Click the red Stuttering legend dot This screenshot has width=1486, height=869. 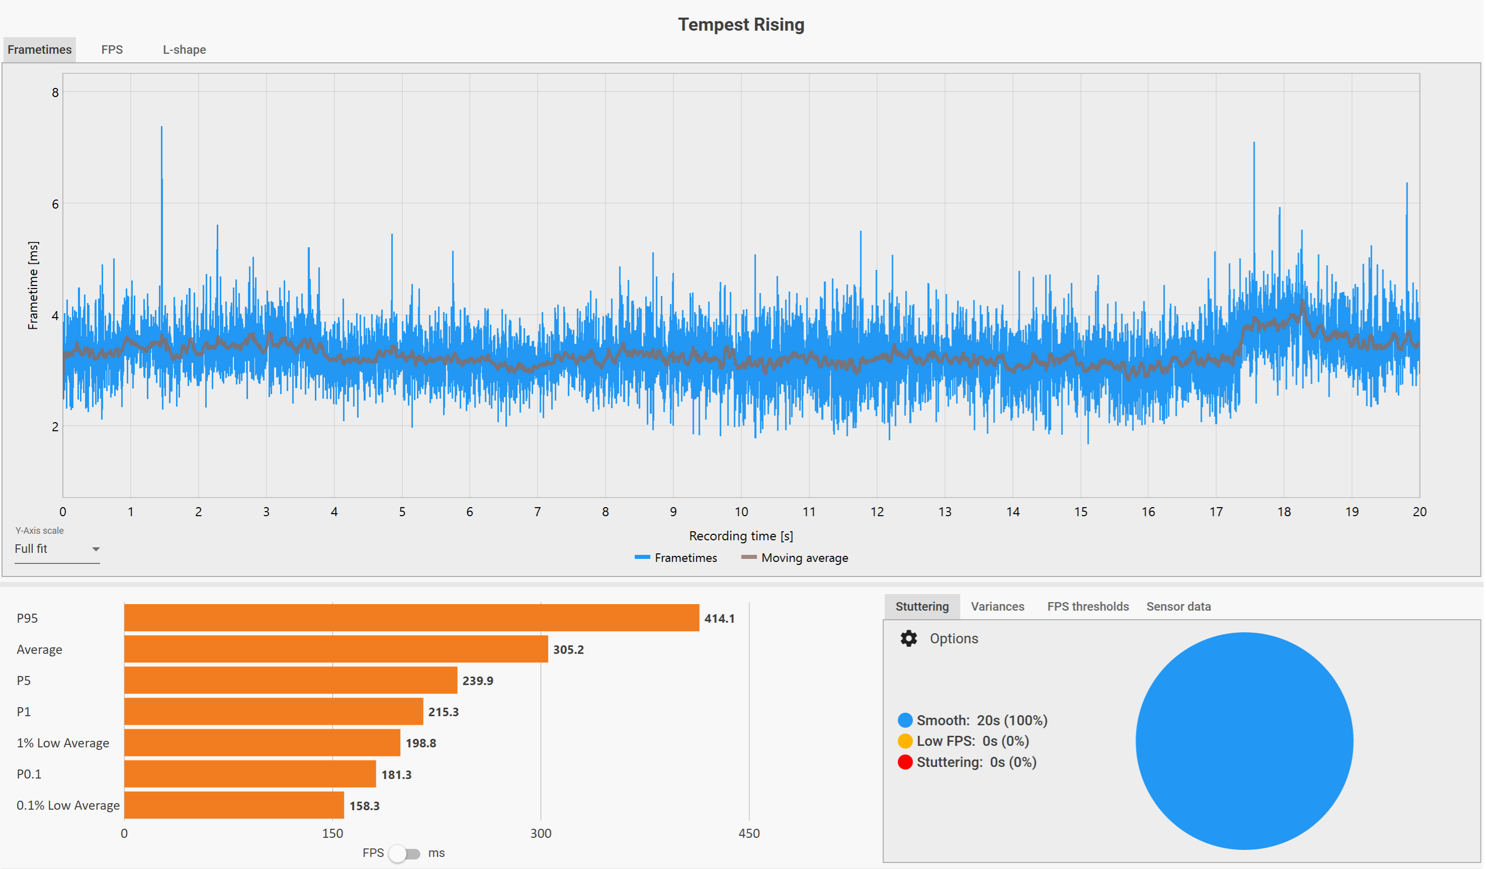click(906, 763)
